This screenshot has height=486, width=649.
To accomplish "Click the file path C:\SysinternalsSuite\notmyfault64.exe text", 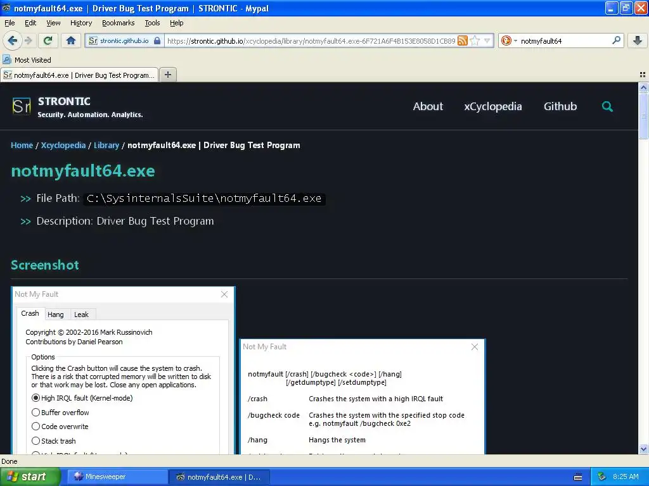I will click(x=204, y=198).
